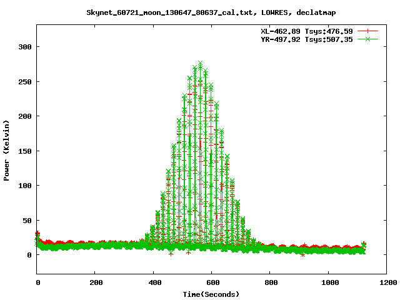Click the 1000 x-axis tick label

[330, 282]
